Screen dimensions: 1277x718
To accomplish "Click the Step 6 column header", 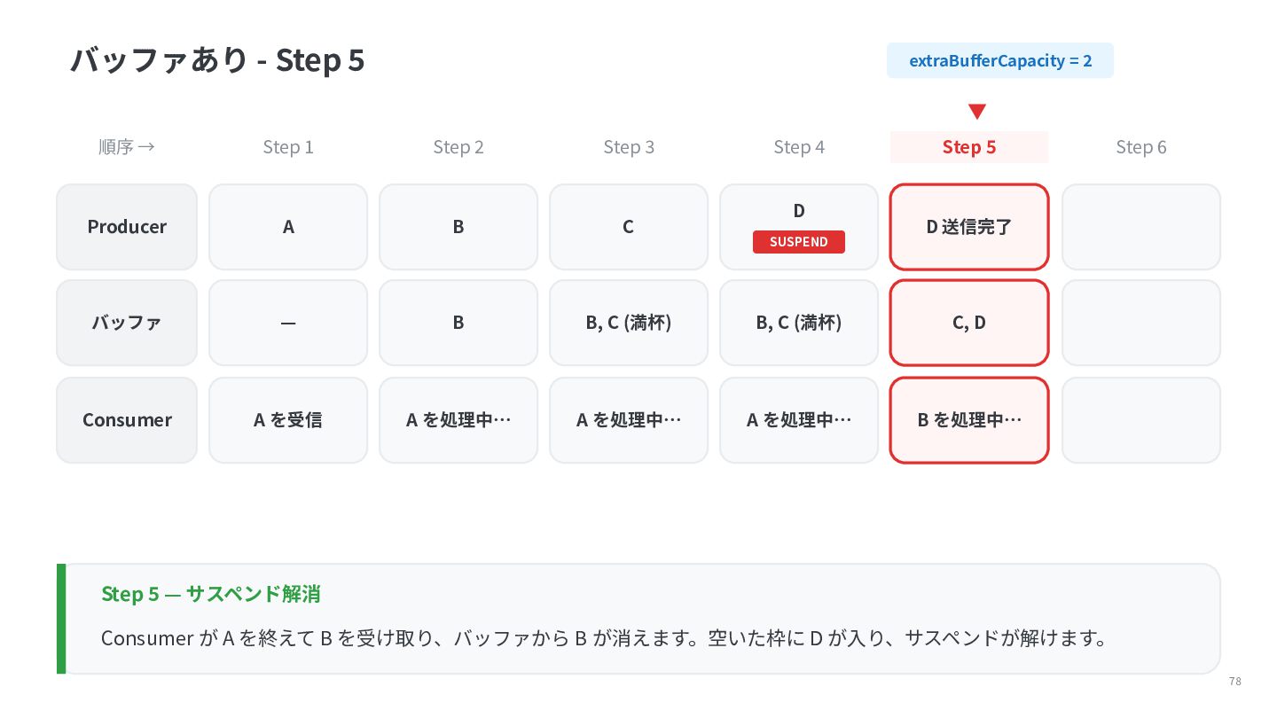I will coord(1141,147).
